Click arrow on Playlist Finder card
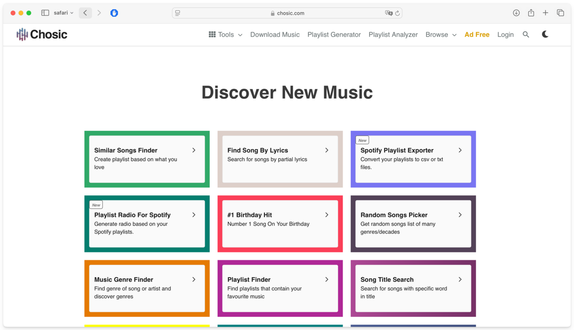 click(x=327, y=279)
